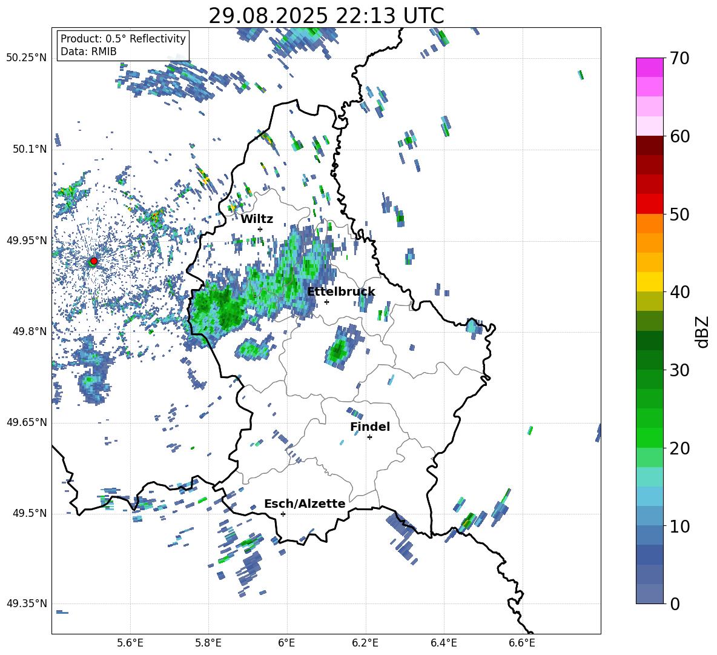Click the Ettelbruck city label
Screen dimensions: 717x655
click(x=341, y=292)
